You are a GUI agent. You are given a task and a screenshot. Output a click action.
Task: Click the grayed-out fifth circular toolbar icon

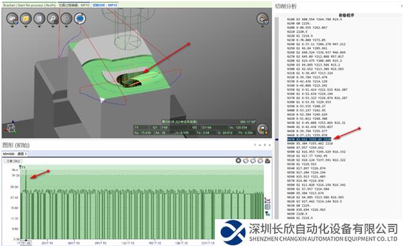pos(66,19)
